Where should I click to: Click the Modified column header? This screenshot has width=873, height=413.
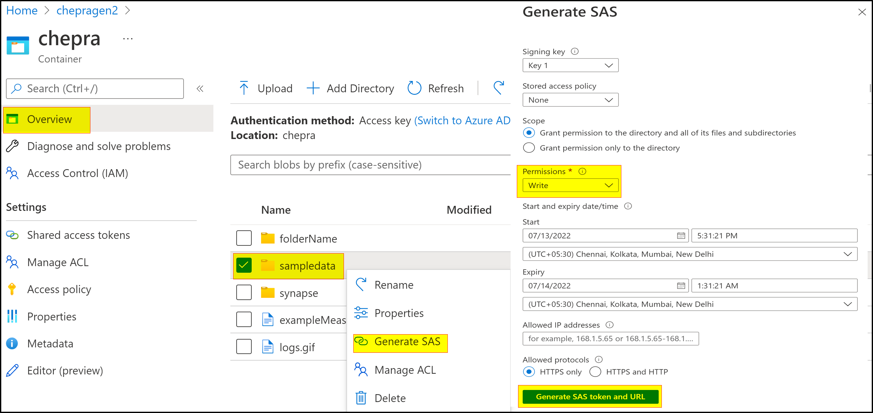(x=469, y=210)
